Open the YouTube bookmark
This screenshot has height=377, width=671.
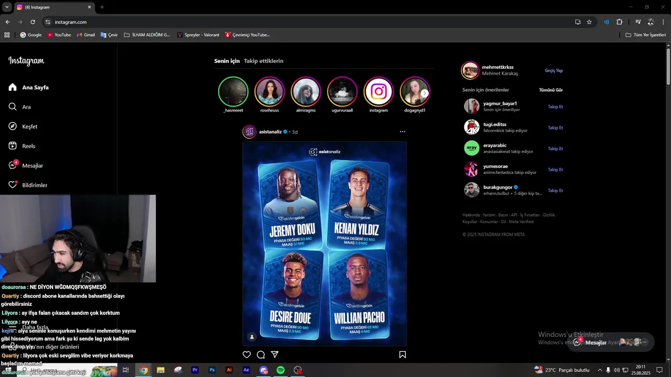click(x=59, y=35)
